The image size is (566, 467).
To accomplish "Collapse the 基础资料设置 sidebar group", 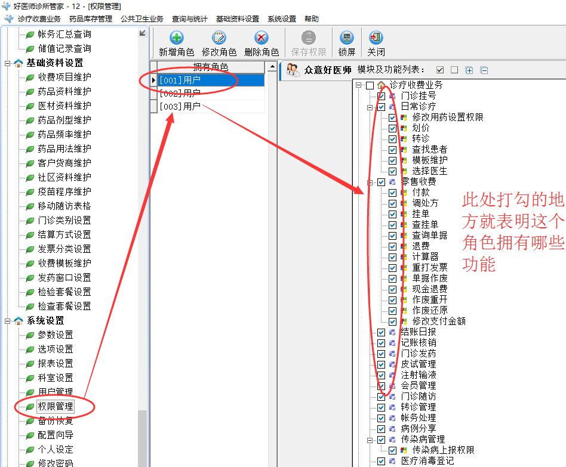I will coord(8,63).
